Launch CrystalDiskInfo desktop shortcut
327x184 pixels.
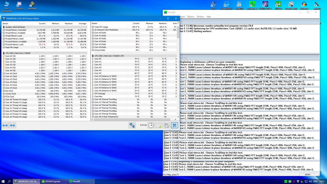click(x=226, y=5)
